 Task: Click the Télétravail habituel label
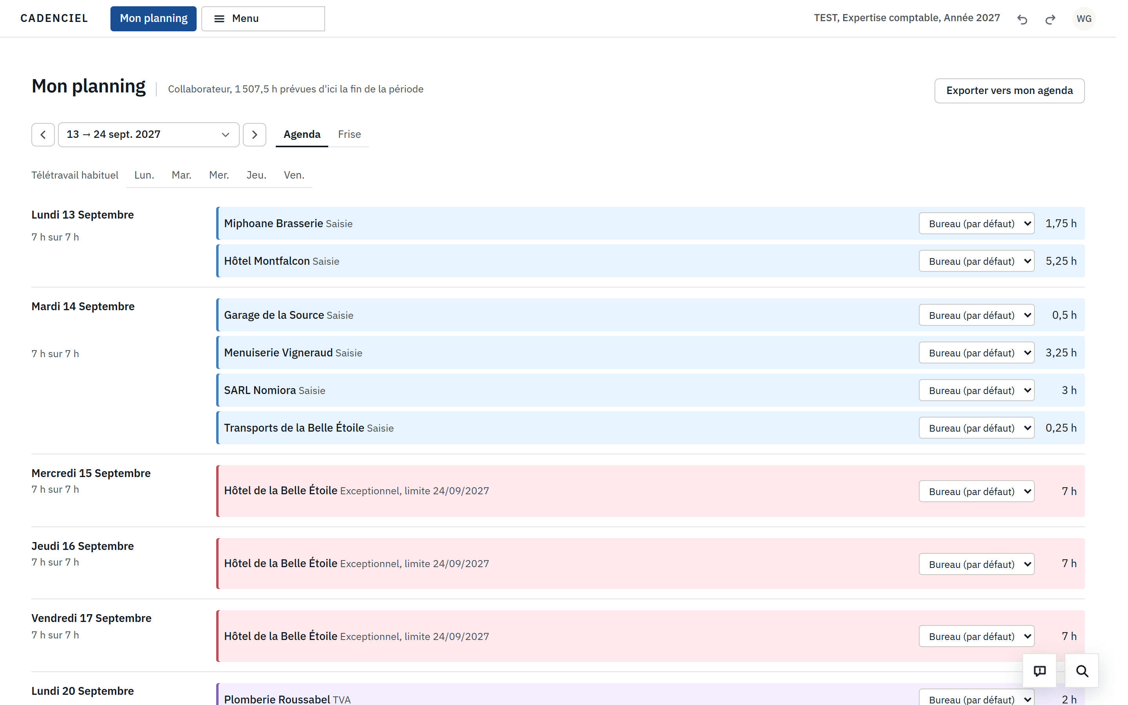point(74,175)
